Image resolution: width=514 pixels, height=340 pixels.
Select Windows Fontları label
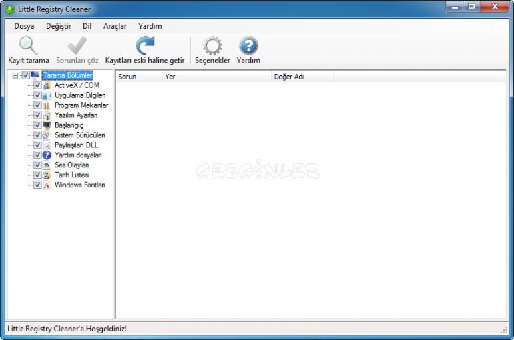point(80,185)
